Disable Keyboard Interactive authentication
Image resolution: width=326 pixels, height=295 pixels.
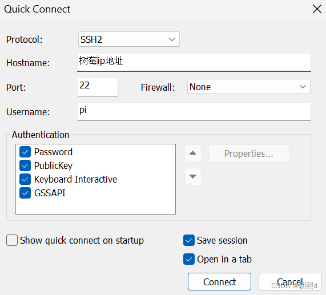[25, 179]
